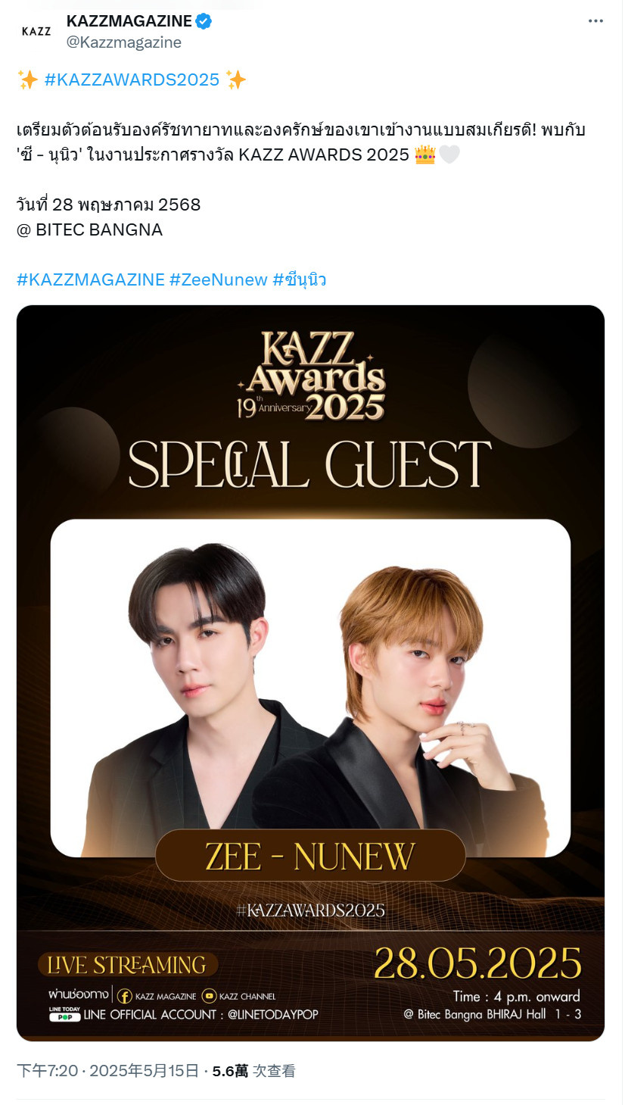Open the KAZZMAGAZINE display name
Screen dimensions: 625x1105
[x=129, y=21]
